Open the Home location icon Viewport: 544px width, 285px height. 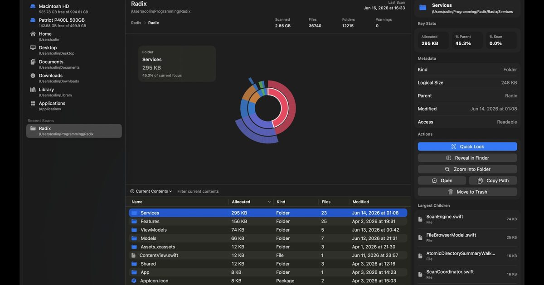[33, 34]
